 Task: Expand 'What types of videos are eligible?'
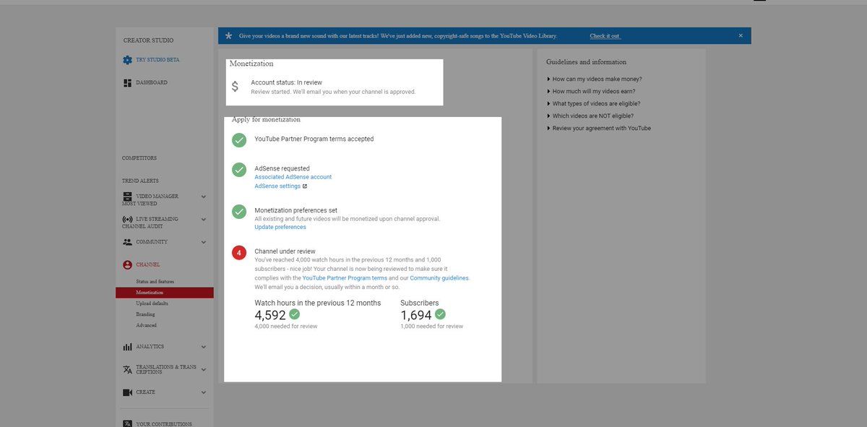point(593,104)
